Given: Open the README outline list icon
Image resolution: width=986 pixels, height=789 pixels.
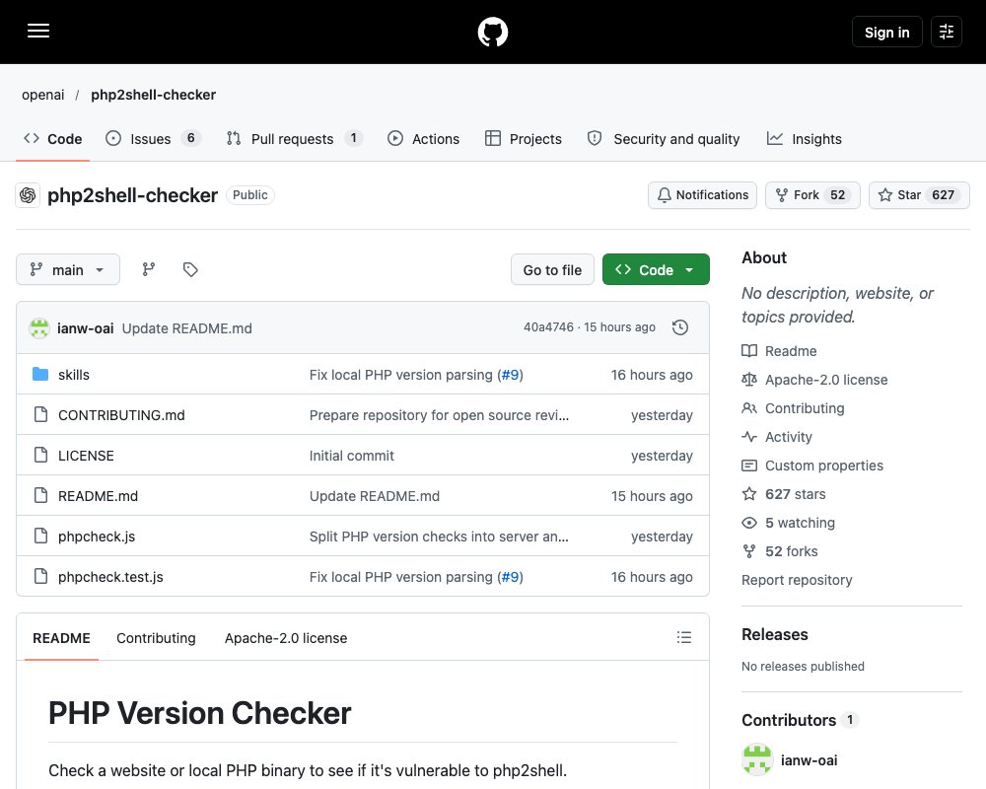Looking at the screenshot, I should [x=684, y=637].
